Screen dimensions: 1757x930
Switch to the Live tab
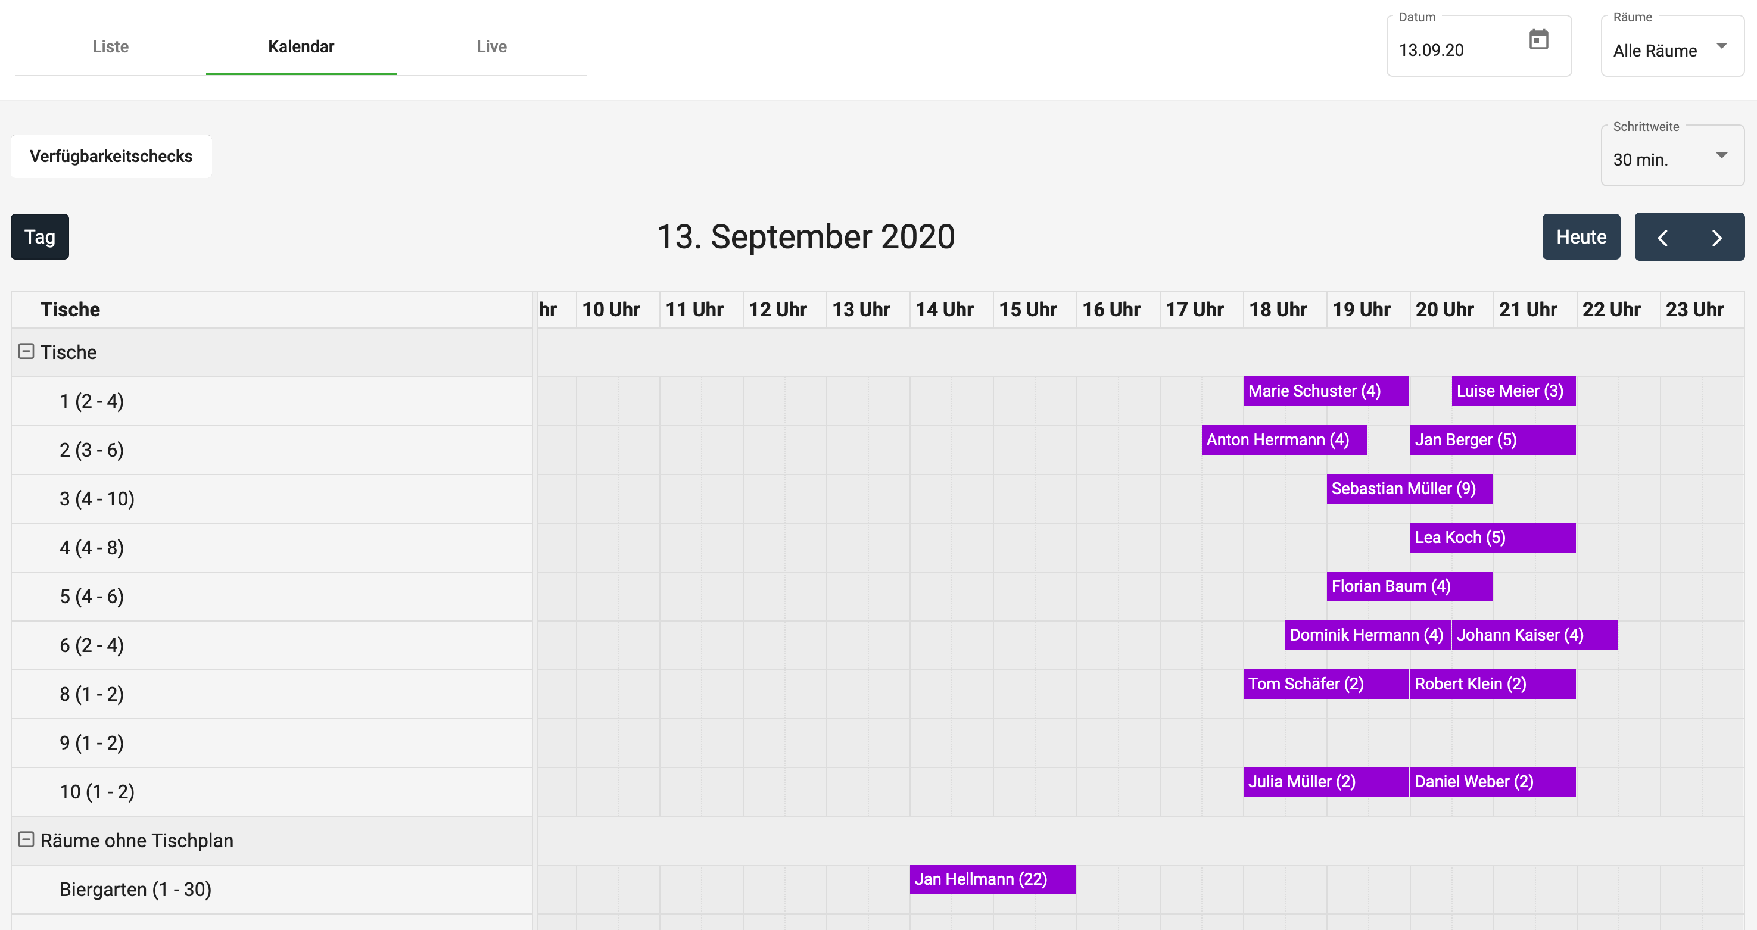pyautogui.click(x=491, y=46)
